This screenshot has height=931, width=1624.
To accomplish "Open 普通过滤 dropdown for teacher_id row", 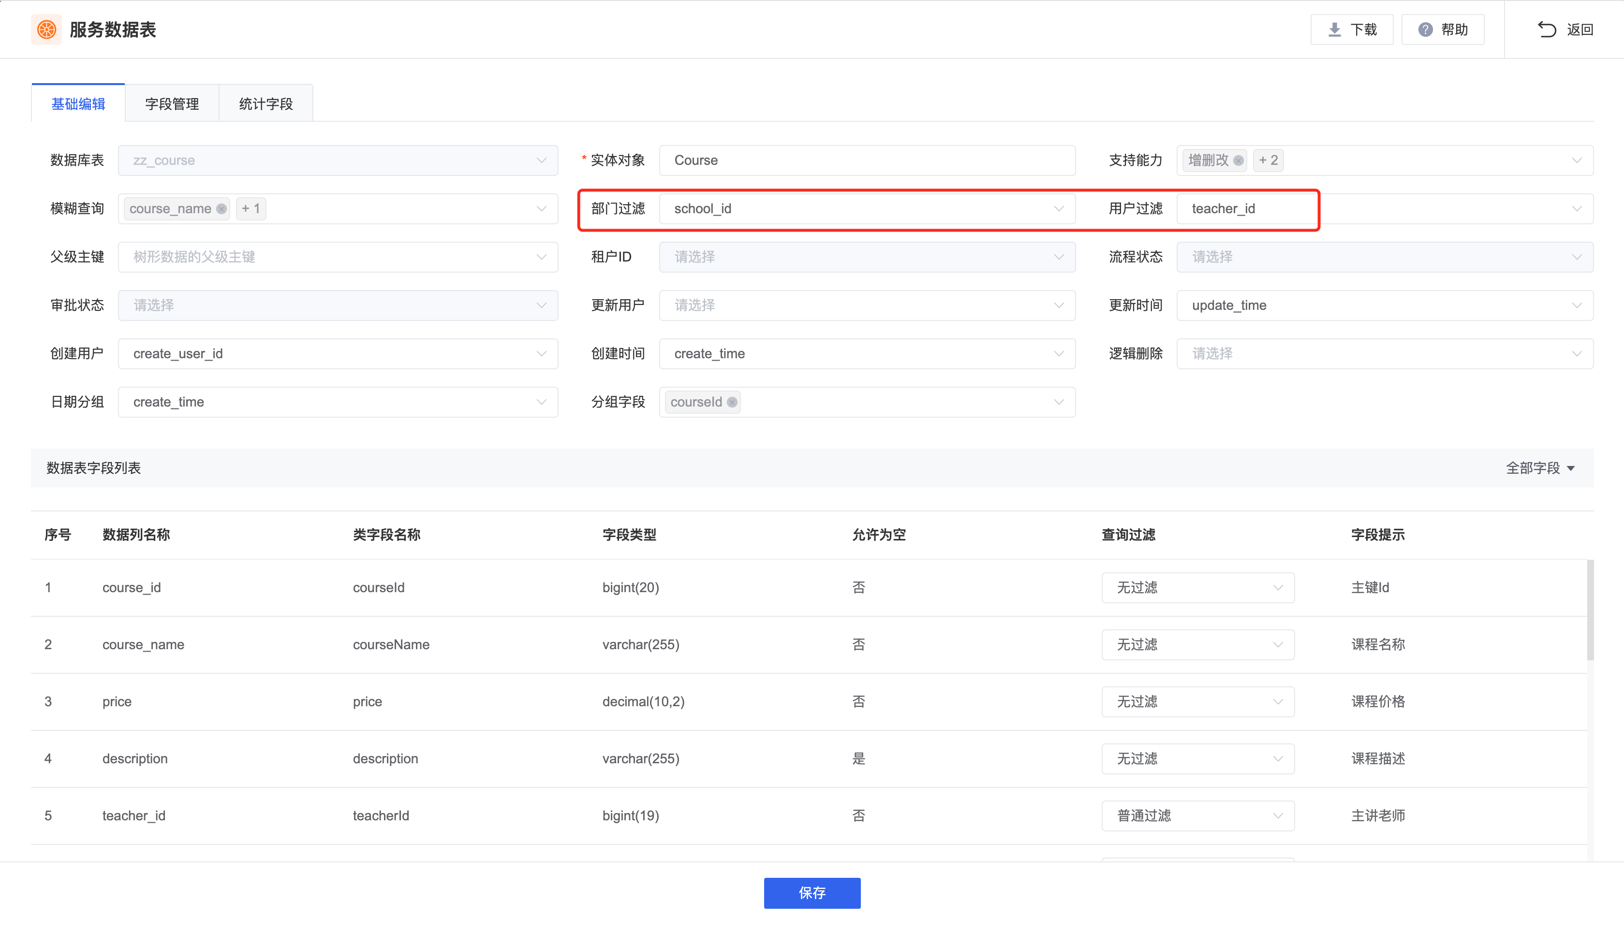I will point(1197,815).
